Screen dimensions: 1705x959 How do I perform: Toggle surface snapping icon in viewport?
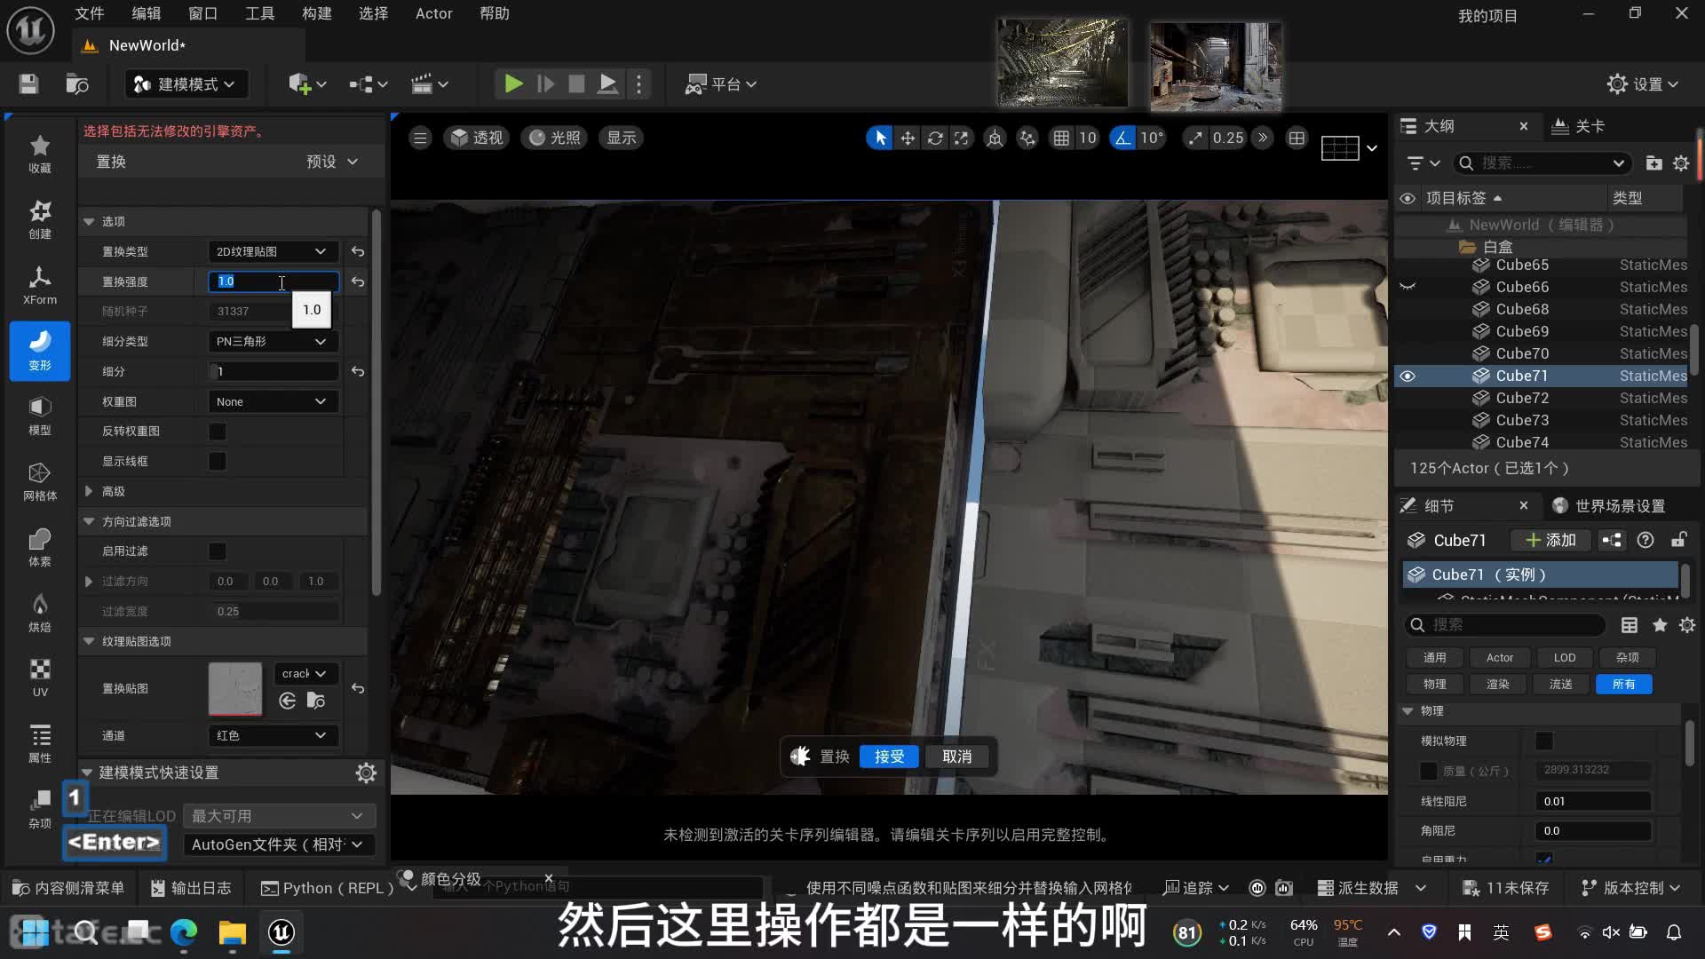click(x=1027, y=138)
